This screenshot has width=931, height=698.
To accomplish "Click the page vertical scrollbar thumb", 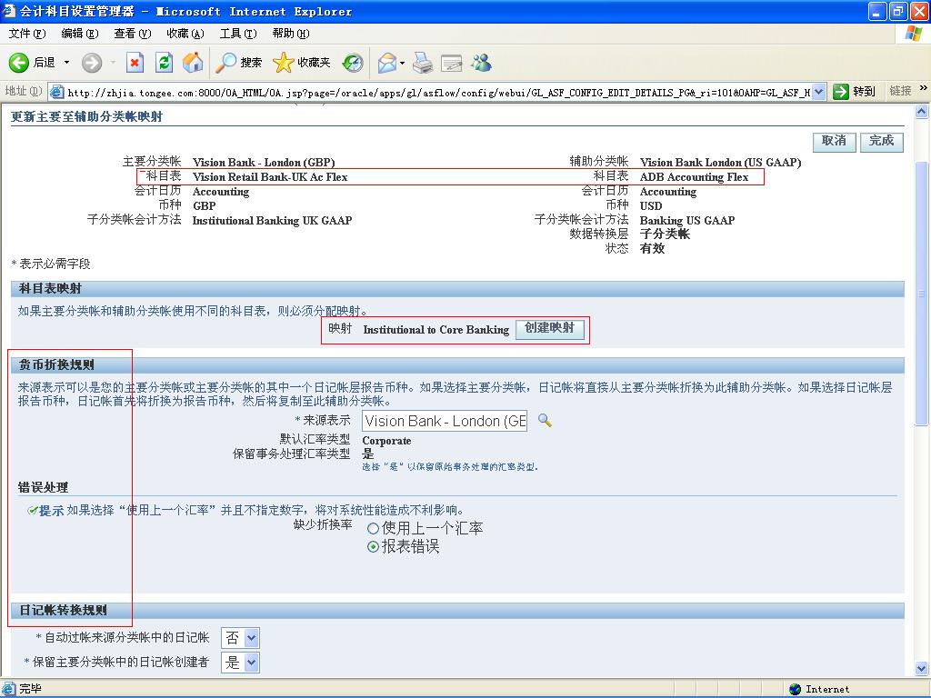I will pos(921,294).
